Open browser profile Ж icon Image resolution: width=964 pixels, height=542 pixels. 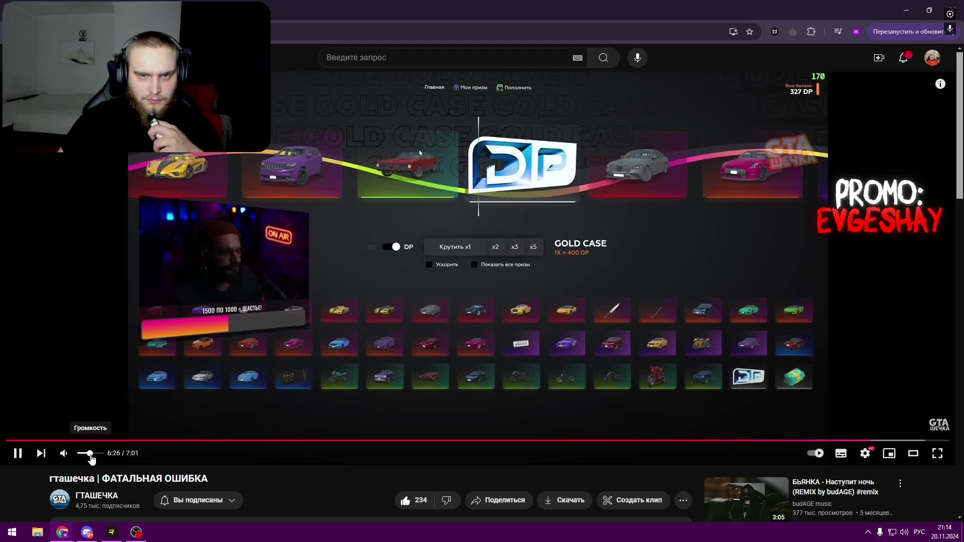tap(856, 32)
